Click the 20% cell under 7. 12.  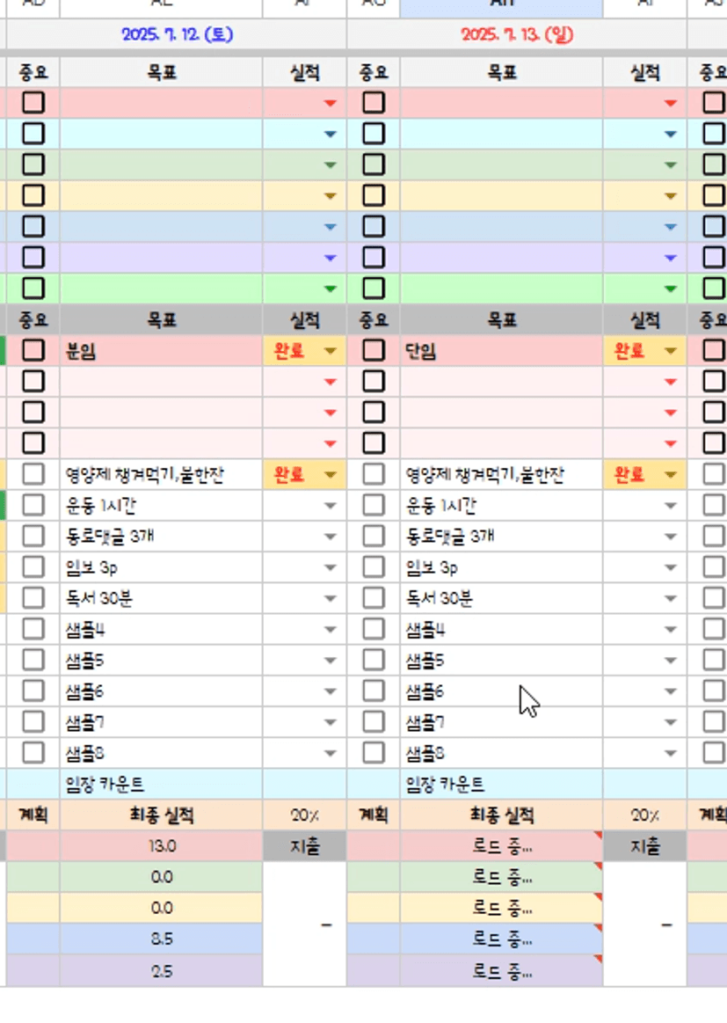pyautogui.click(x=305, y=815)
